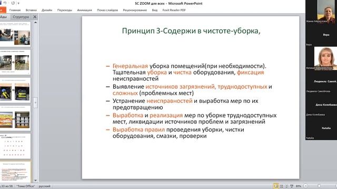Screen dimensions: 337x189
Task: Switch to Slide Sorter view icon
Action: (x=281, y=186)
